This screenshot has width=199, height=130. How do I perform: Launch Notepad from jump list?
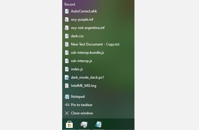pyautogui.click(x=98, y=97)
